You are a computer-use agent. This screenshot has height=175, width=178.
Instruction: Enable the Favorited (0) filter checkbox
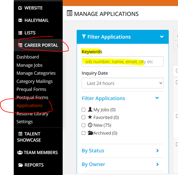point(84,117)
